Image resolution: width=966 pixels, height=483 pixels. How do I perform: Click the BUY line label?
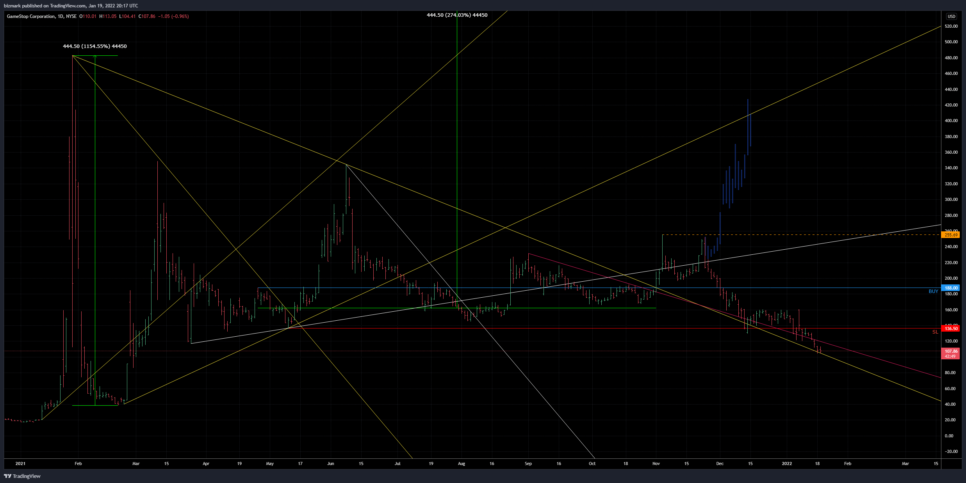tap(933, 291)
